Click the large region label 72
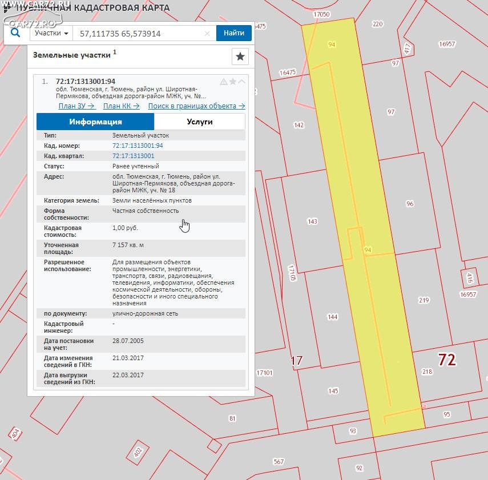The height and width of the screenshot is (480, 488). pyautogui.click(x=447, y=360)
